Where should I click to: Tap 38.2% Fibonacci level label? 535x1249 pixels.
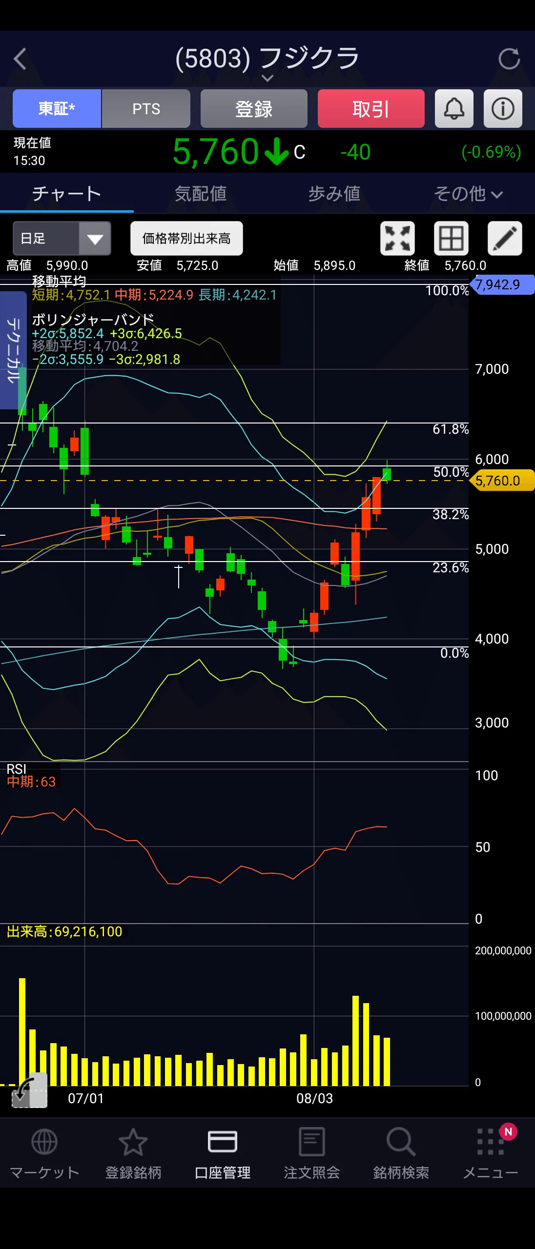[451, 514]
